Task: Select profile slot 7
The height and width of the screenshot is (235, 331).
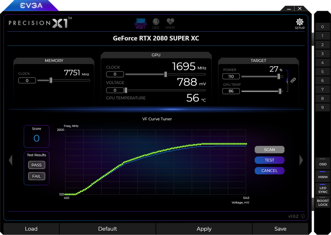Action: pyautogui.click(x=322, y=89)
